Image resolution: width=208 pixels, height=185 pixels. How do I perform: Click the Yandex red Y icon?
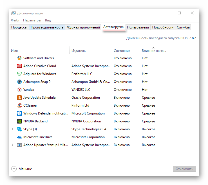click(19, 90)
